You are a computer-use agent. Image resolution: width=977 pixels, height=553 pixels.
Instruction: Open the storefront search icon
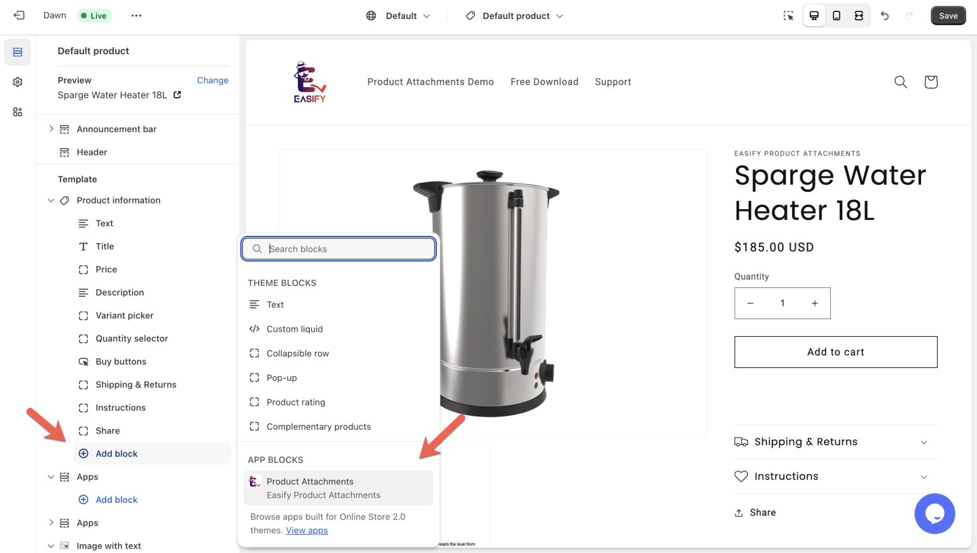[901, 82]
